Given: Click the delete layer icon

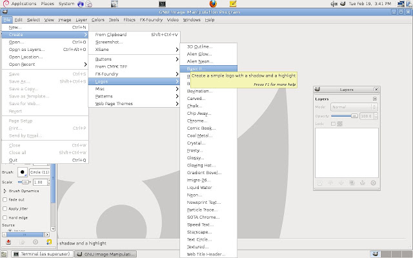Looking at the screenshot, I should (x=373, y=183).
